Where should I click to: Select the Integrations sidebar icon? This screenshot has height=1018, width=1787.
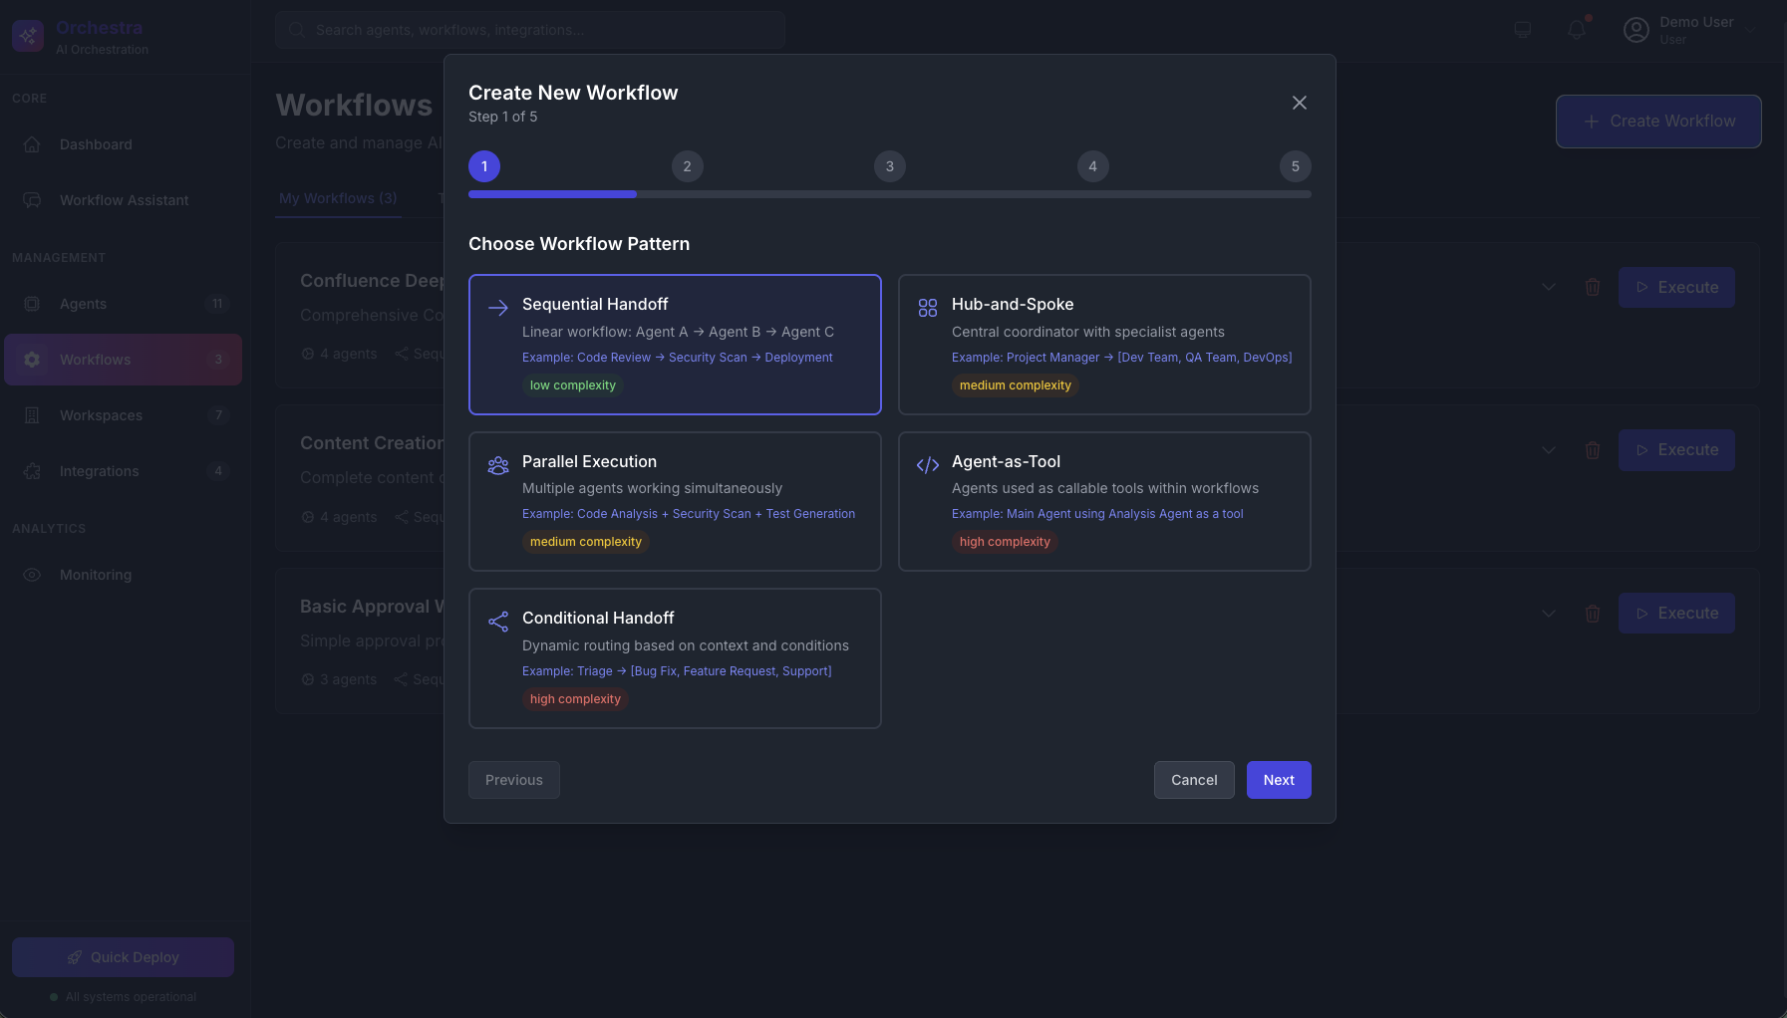coord(33,470)
